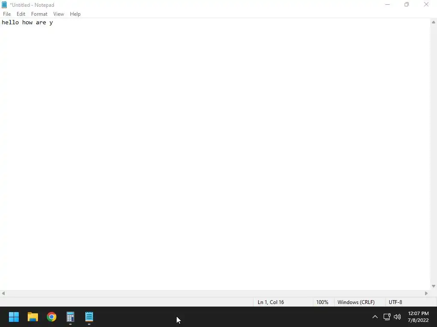Open the Help menu
The width and height of the screenshot is (437, 327).
click(x=75, y=14)
